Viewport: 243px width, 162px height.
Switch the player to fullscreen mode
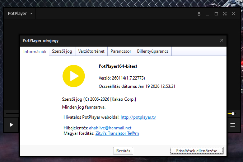225,14
